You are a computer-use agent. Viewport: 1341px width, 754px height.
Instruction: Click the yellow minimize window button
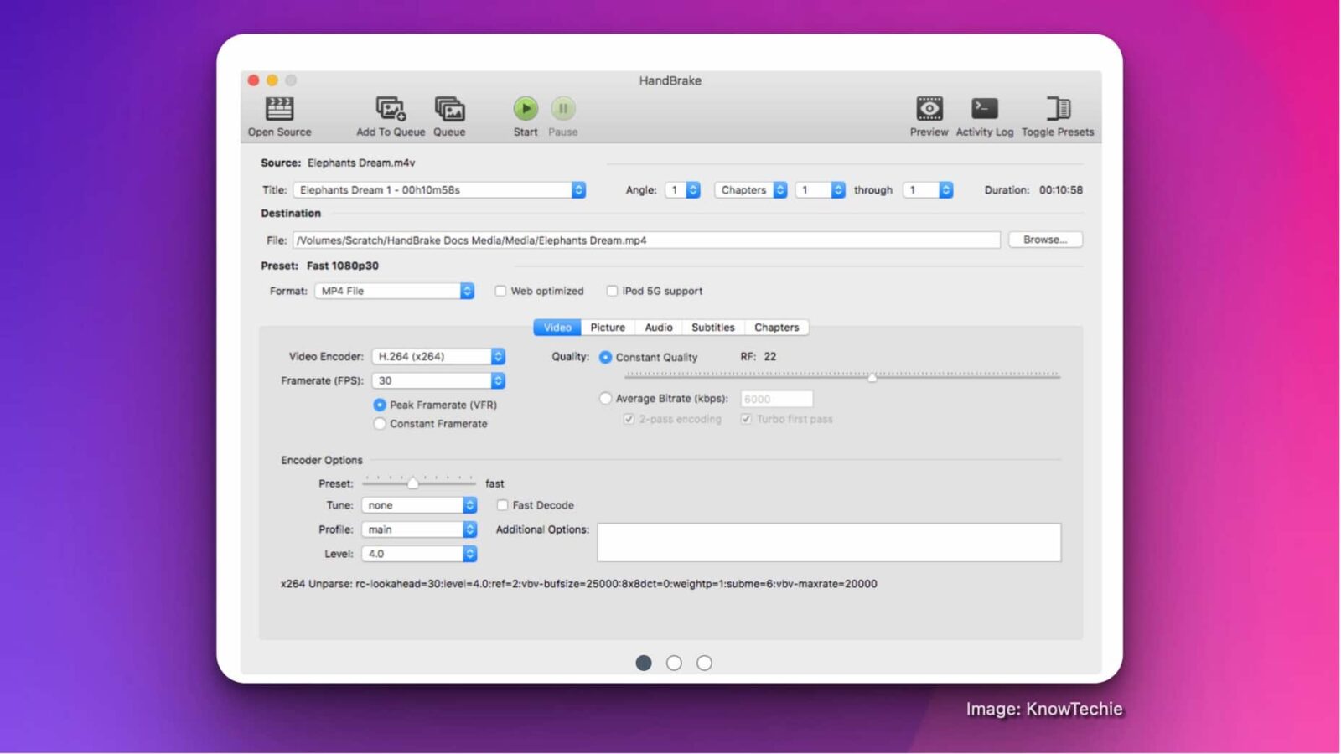272,80
